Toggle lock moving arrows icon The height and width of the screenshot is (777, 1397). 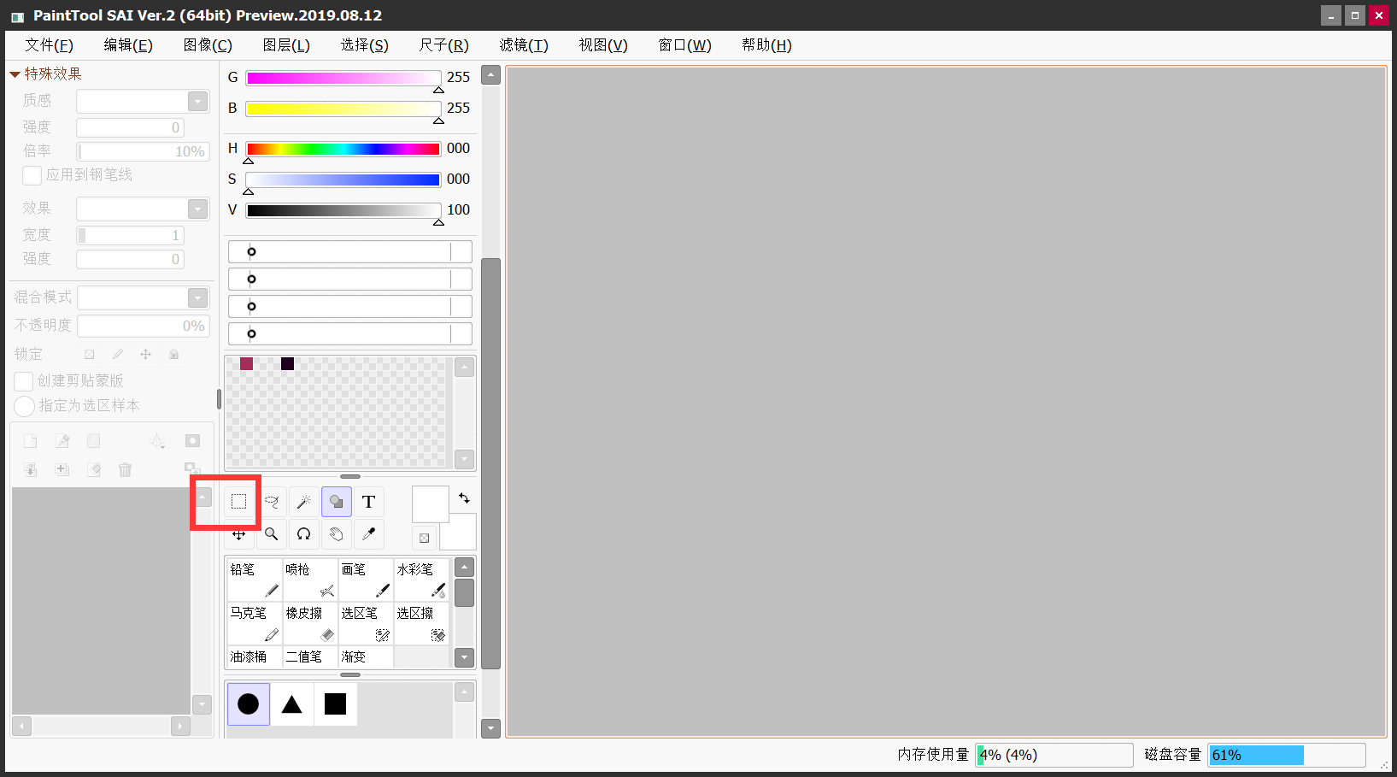click(x=145, y=354)
